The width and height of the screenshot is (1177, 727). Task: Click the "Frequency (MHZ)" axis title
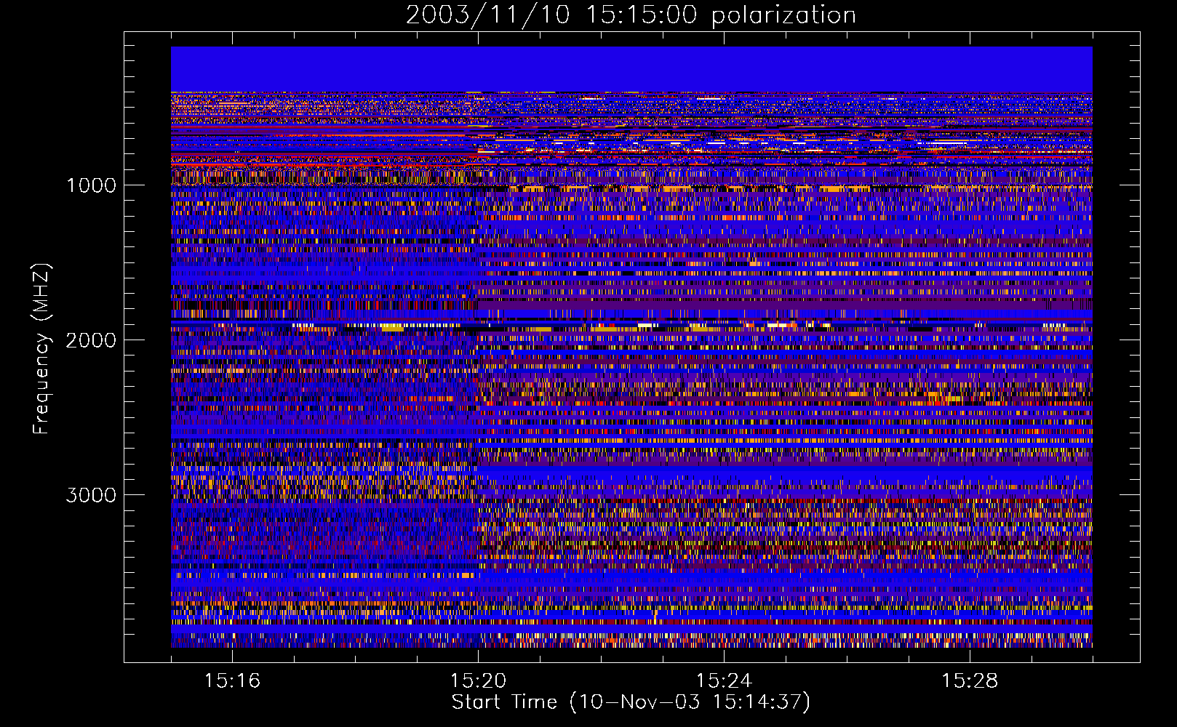coord(41,348)
